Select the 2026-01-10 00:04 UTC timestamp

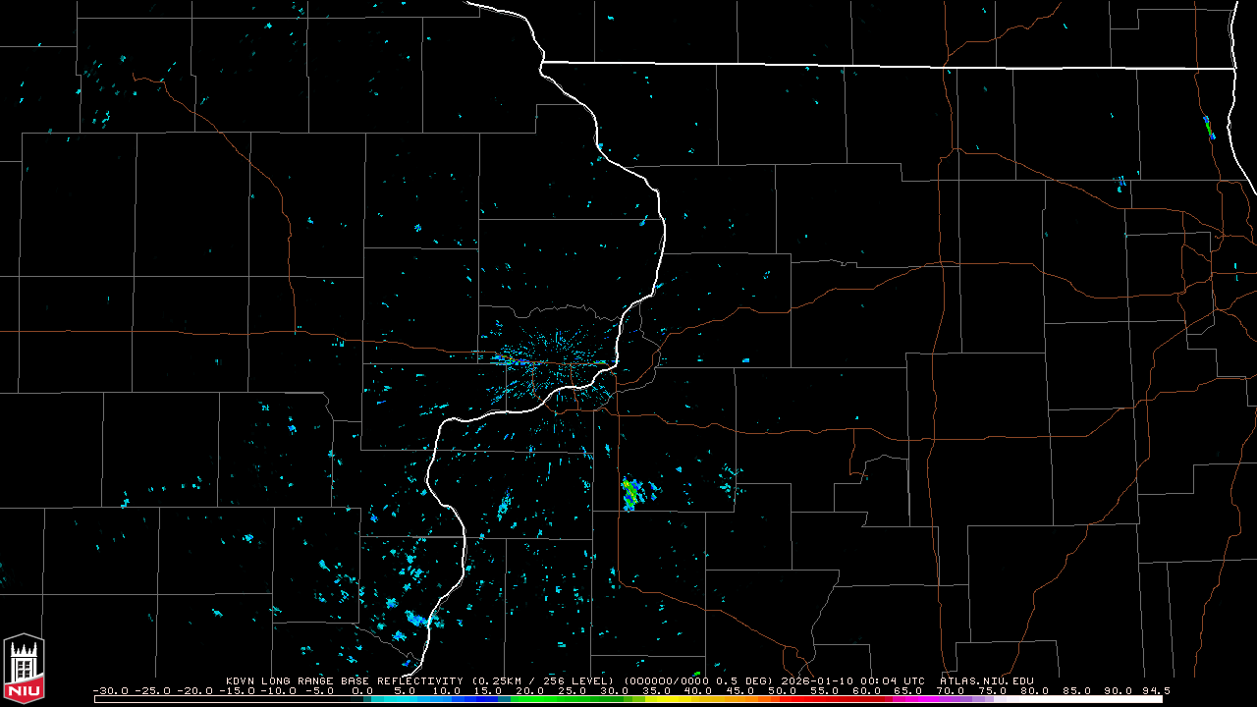tap(854, 680)
